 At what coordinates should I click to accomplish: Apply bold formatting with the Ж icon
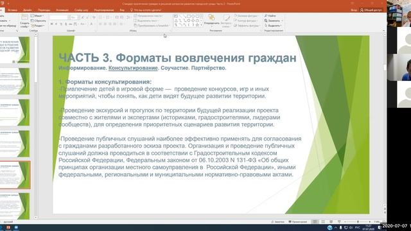tap(52, 24)
